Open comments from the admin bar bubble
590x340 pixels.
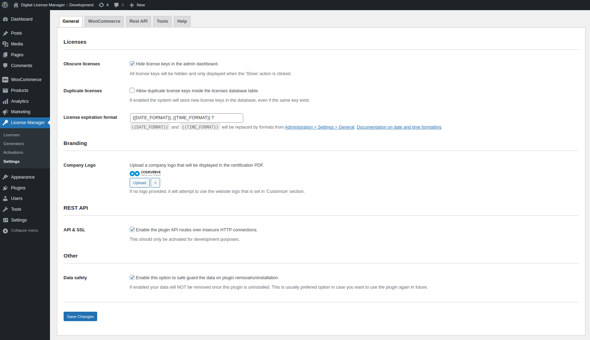pyautogui.click(x=118, y=5)
